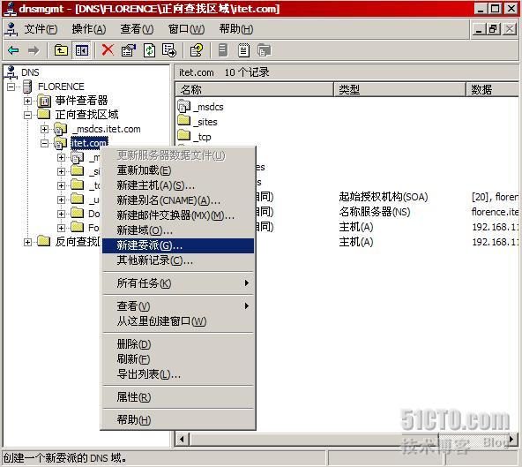Choose 新建域(O)... from context menu

(x=178, y=230)
